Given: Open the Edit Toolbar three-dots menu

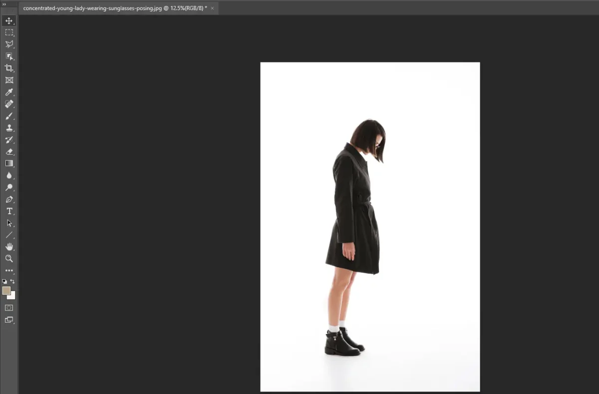Looking at the screenshot, I should [9, 271].
